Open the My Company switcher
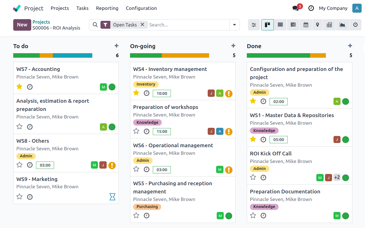Image resolution: width=365 pixels, height=228 pixels. pyautogui.click(x=333, y=8)
